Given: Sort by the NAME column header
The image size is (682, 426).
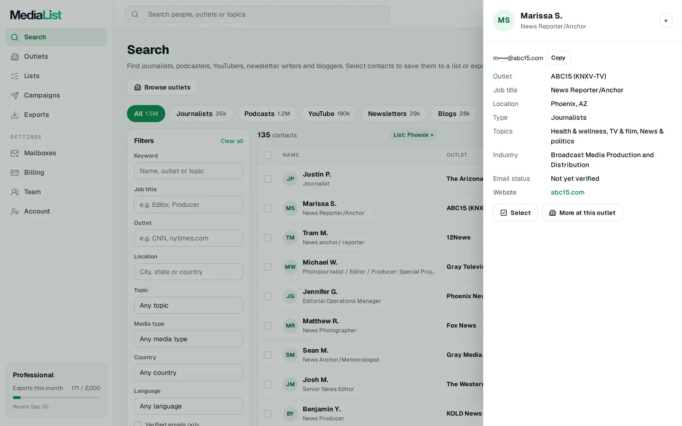Looking at the screenshot, I should 291,155.
